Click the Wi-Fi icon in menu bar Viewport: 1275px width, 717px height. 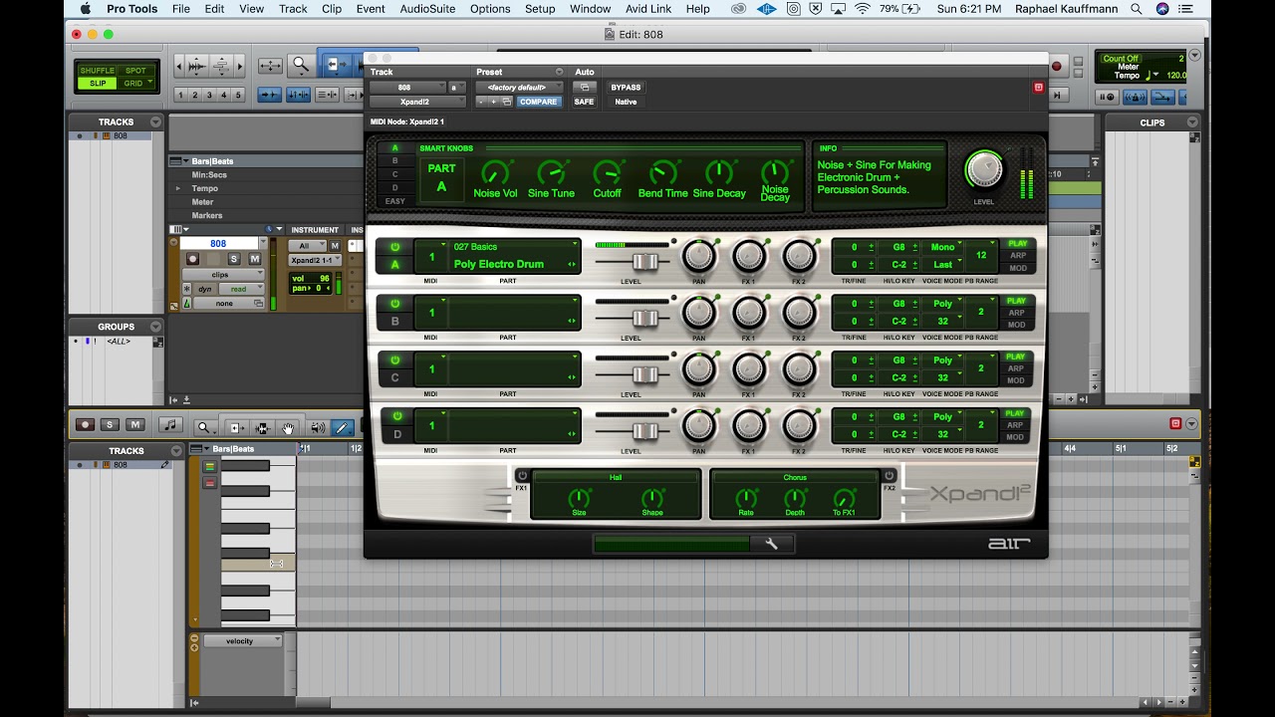[x=862, y=9]
